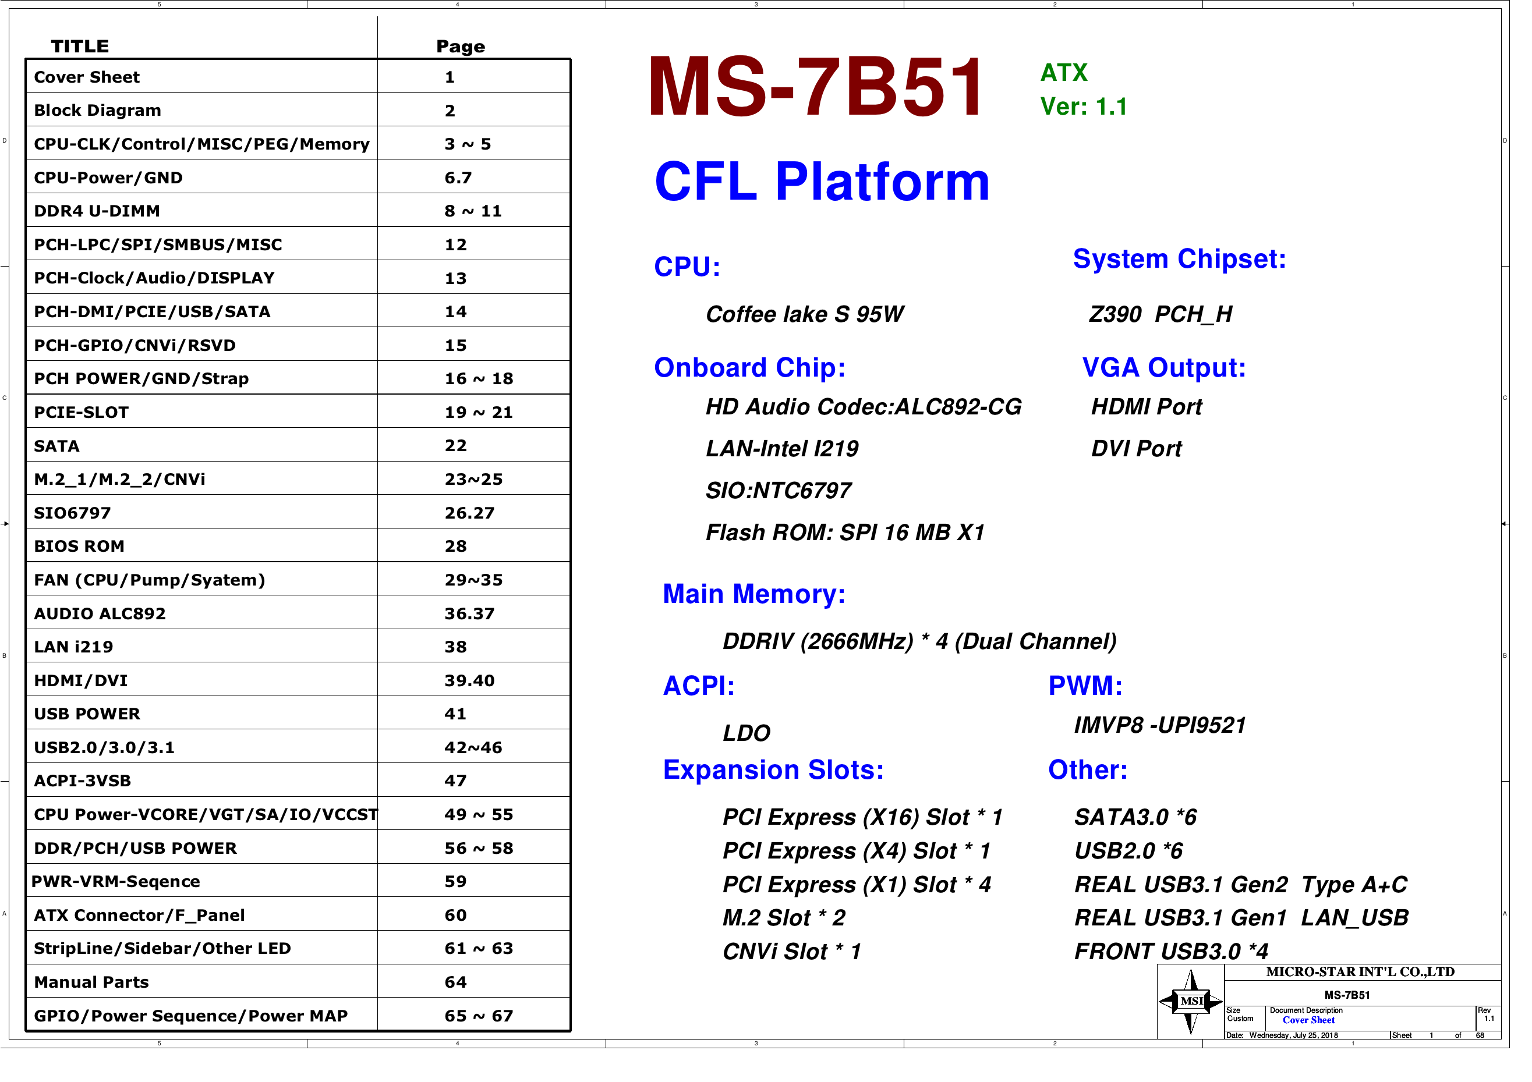Select the 'USB POWER' row
This screenshot has width=1532, height=1082.
coord(87,714)
